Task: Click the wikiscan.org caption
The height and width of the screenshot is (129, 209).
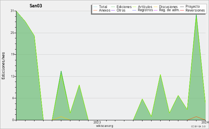Action: (x=104, y=126)
